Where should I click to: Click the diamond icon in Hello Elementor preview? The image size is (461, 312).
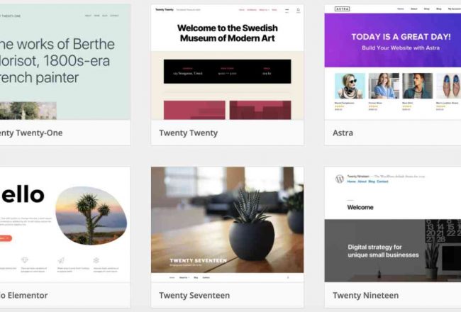pos(24,260)
